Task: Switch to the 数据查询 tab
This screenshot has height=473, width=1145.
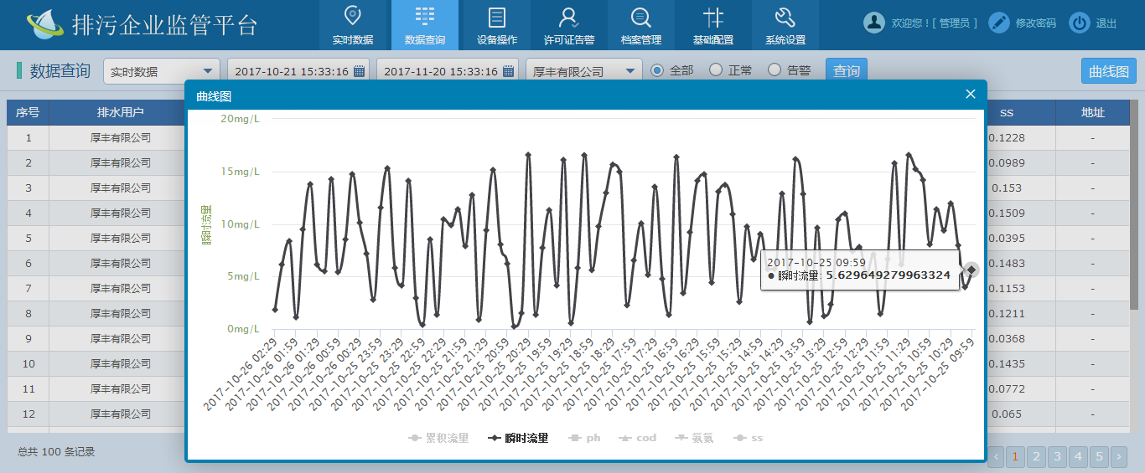Action: [425, 25]
